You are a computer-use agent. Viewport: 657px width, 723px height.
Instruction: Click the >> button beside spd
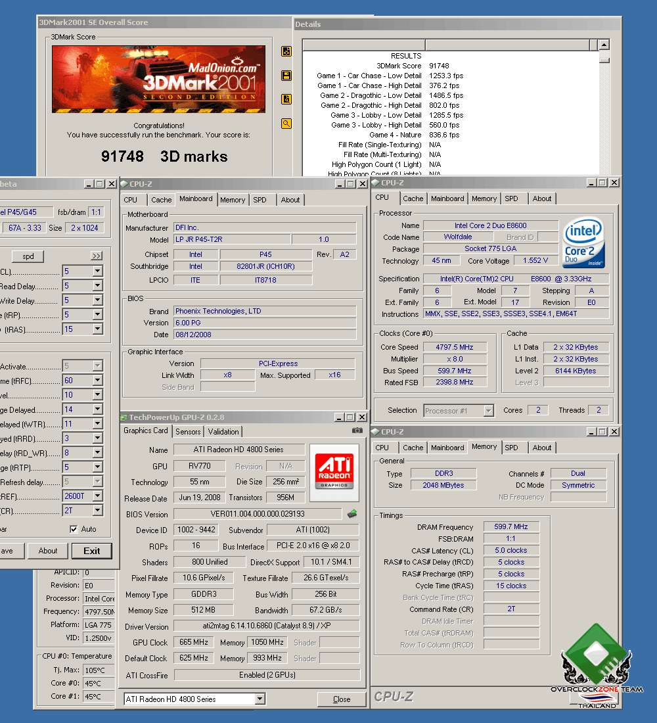[x=97, y=256]
